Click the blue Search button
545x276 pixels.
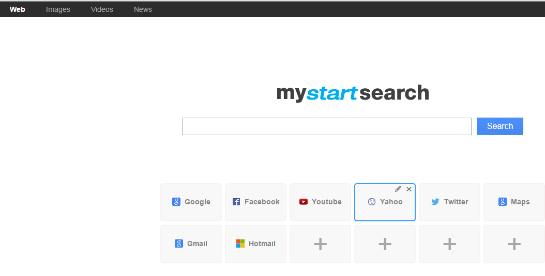(x=500, y=126)
